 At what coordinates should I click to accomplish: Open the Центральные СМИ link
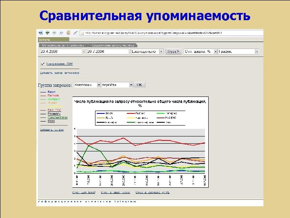click(x=60, y=64)
